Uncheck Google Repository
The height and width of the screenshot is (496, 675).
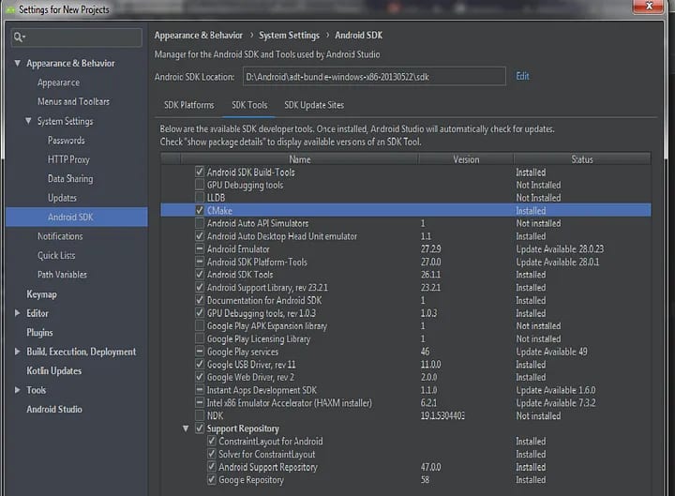[x=211, y=479]
